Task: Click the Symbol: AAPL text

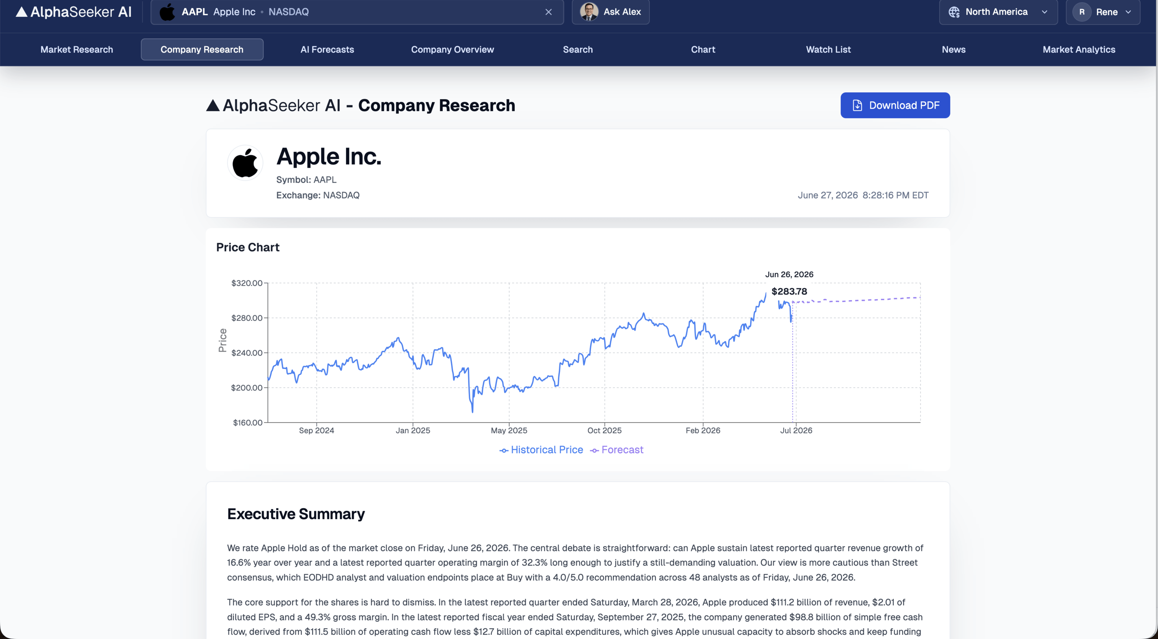Action: tap(306, 180)
